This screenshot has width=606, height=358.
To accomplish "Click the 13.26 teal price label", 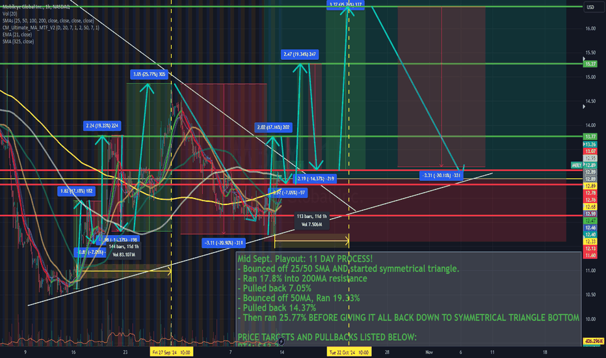I will 590,145.
